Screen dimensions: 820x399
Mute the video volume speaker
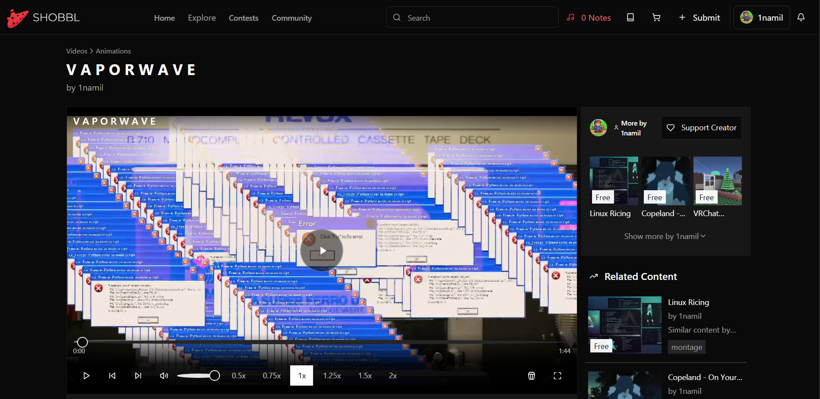pyautogui.click(x=164, y=376)
